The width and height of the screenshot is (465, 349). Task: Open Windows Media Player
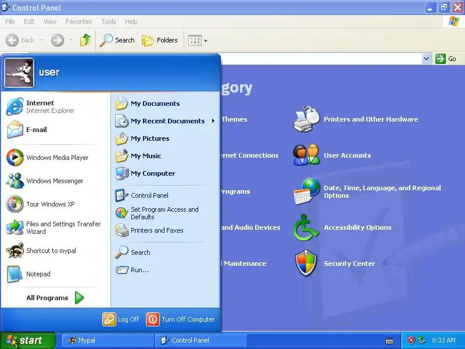55,158
